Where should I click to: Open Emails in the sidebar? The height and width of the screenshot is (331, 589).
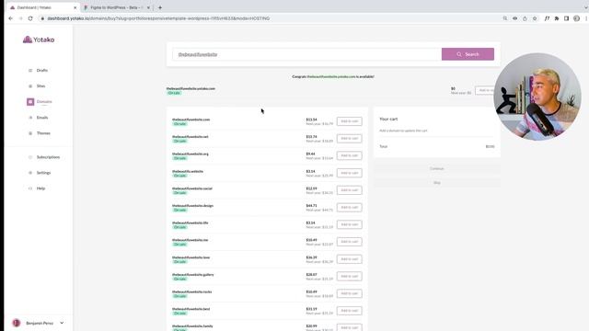42,118
